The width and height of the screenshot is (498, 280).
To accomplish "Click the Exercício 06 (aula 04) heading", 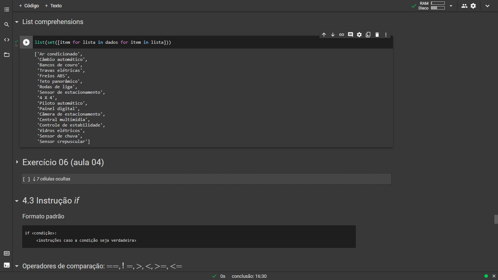I will [63, 162].
